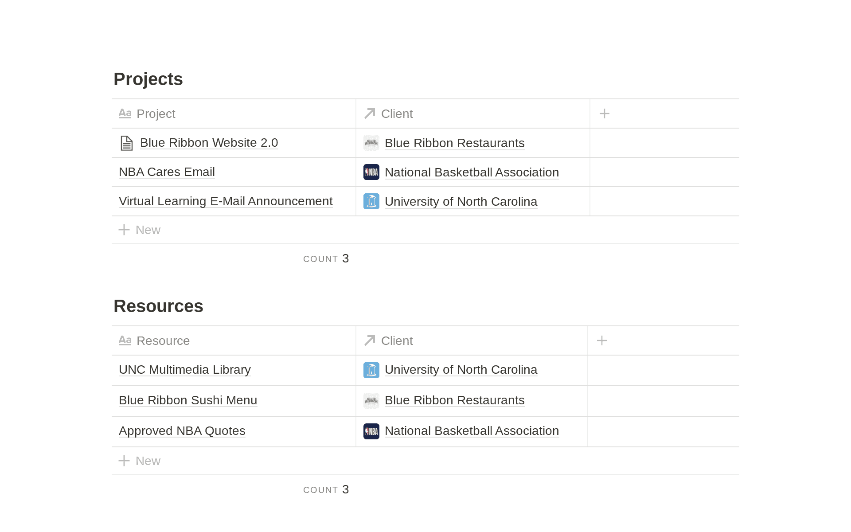Click the COUNT 3 summary under Projects
The image size is (851, 532).
click(326, 259)
